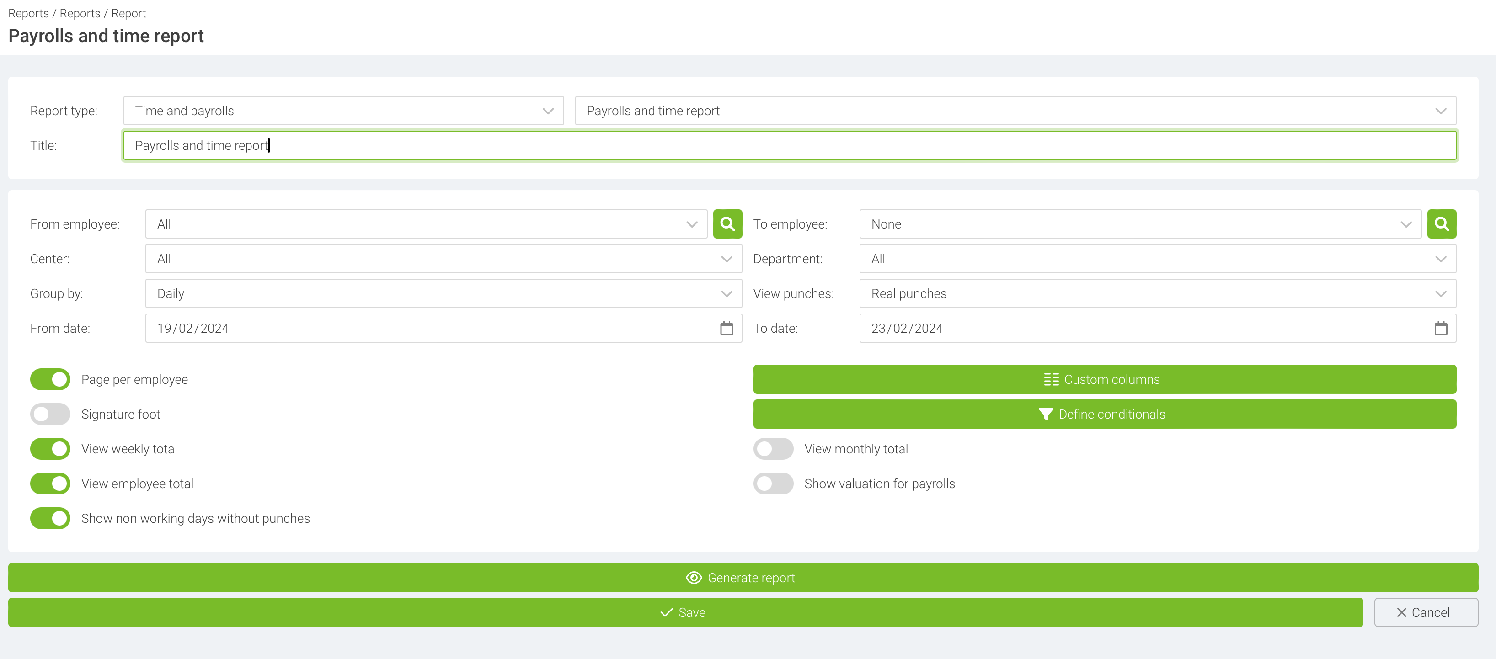
Task: Toggle Show non working days without punches
Action: pos(50,519)
